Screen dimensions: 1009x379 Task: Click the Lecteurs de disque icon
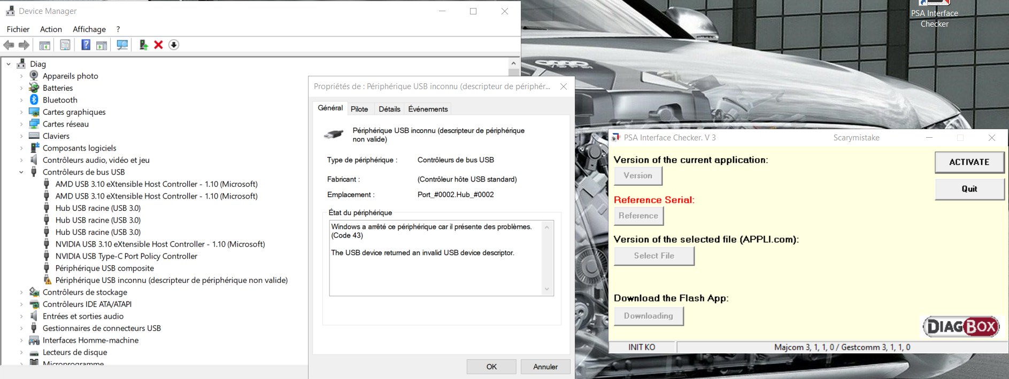(x=34, y=353)
